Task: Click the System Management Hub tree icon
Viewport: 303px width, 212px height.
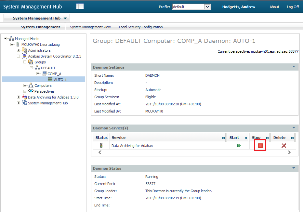Action: click(x=24, y=103)
